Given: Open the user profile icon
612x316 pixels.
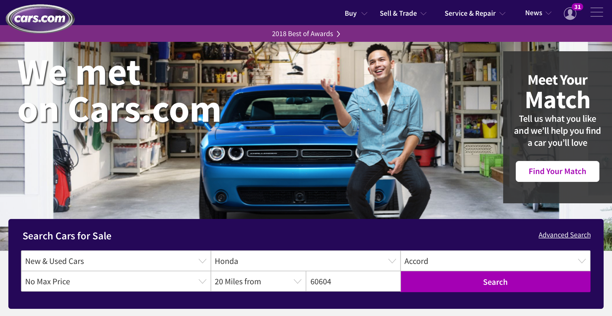Looking at the screenshot, I should point(570,14).
